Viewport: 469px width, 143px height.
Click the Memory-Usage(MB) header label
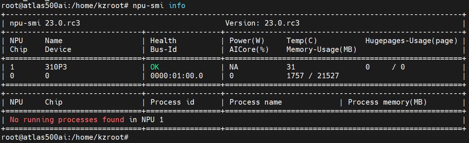pyautogui.click(x=322, y=49)
